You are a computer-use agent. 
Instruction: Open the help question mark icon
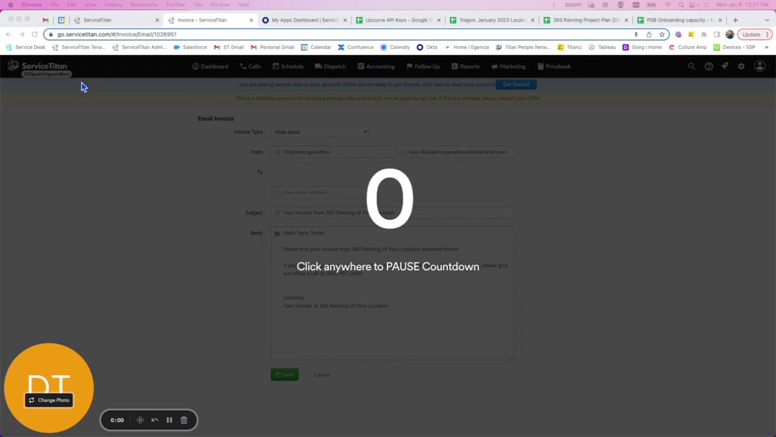pyautogui.click(x=709, y=66)
